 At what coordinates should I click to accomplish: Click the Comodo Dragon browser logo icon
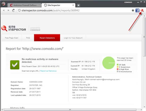(x=3, y=4)
